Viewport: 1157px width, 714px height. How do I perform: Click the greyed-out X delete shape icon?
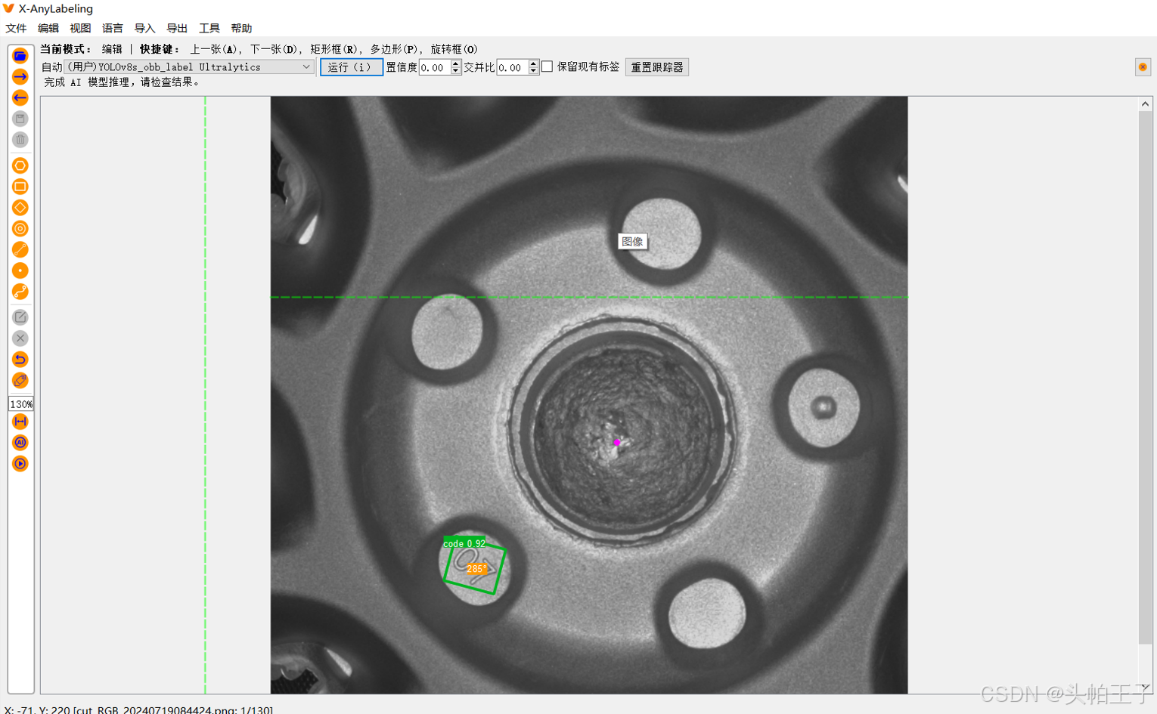(20, 338)
